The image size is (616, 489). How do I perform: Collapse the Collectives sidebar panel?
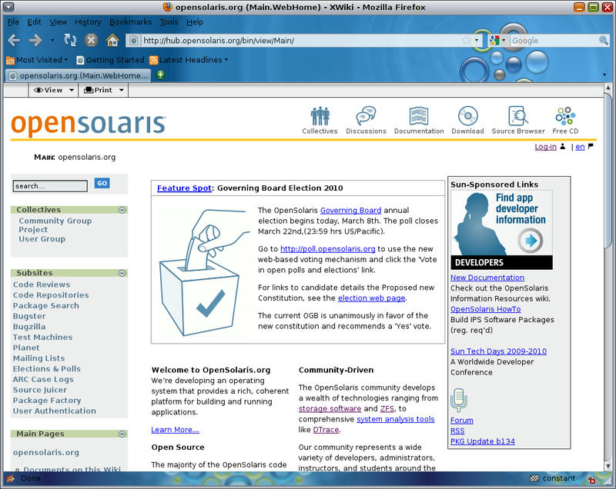point(122,209)
